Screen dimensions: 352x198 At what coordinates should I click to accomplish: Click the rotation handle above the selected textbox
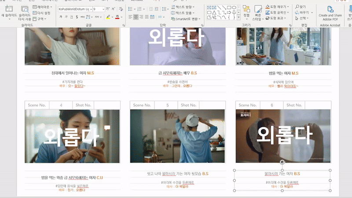pos(282,162)
